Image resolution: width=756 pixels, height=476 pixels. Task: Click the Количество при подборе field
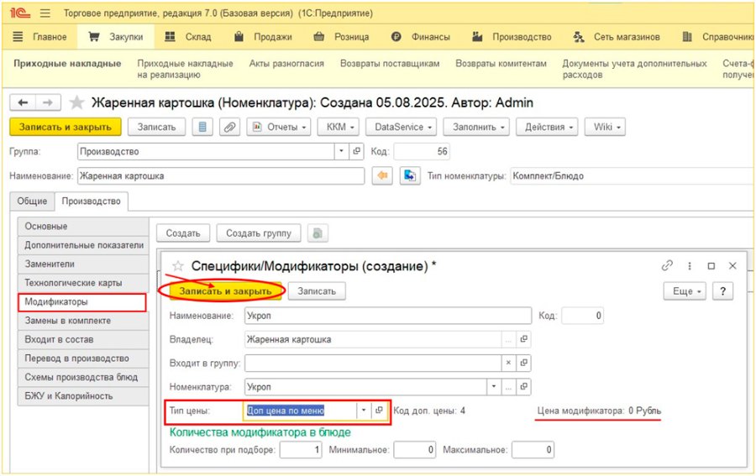pyautogui.click(x=301, y=450)
